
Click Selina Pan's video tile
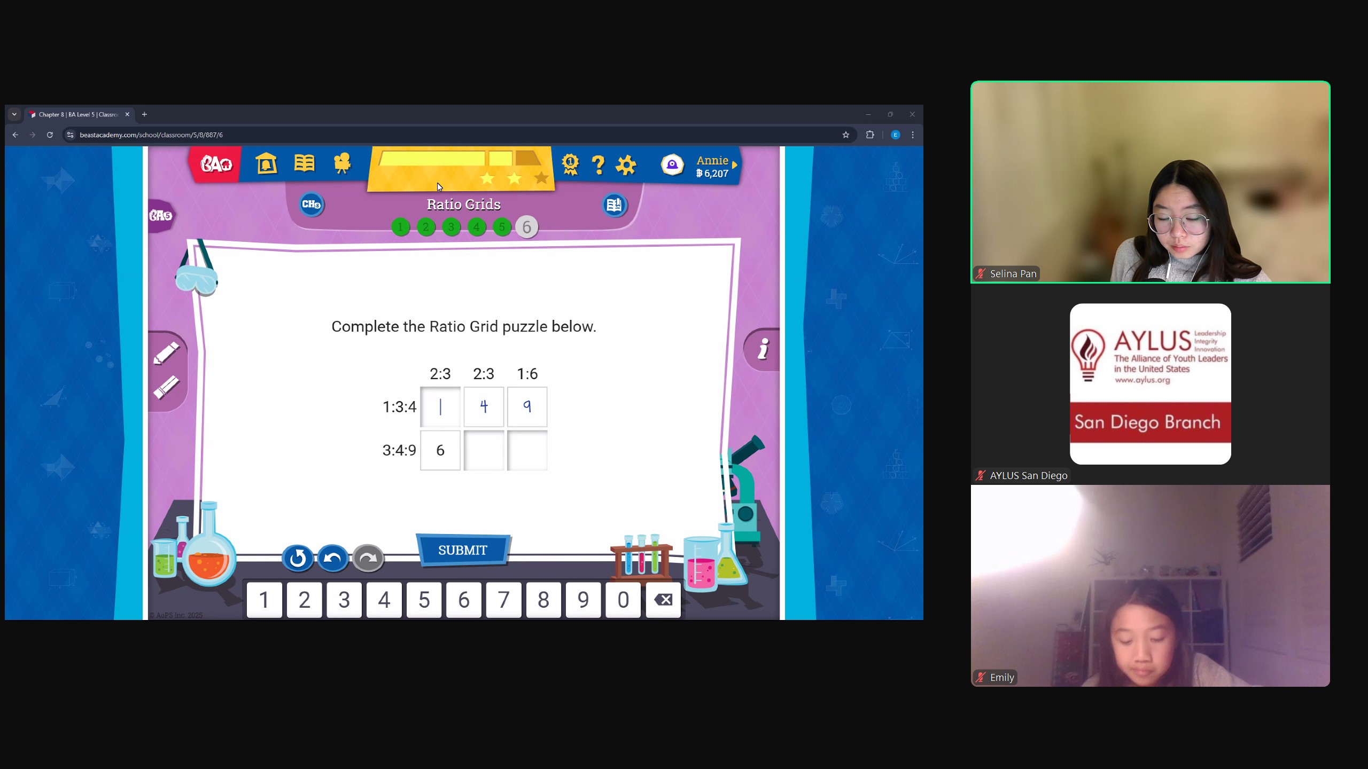[x=1151, y=182]
